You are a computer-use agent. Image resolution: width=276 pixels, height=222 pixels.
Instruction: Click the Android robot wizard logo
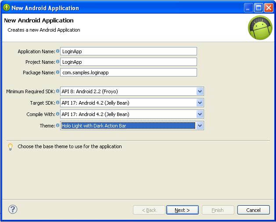[260, 28]
